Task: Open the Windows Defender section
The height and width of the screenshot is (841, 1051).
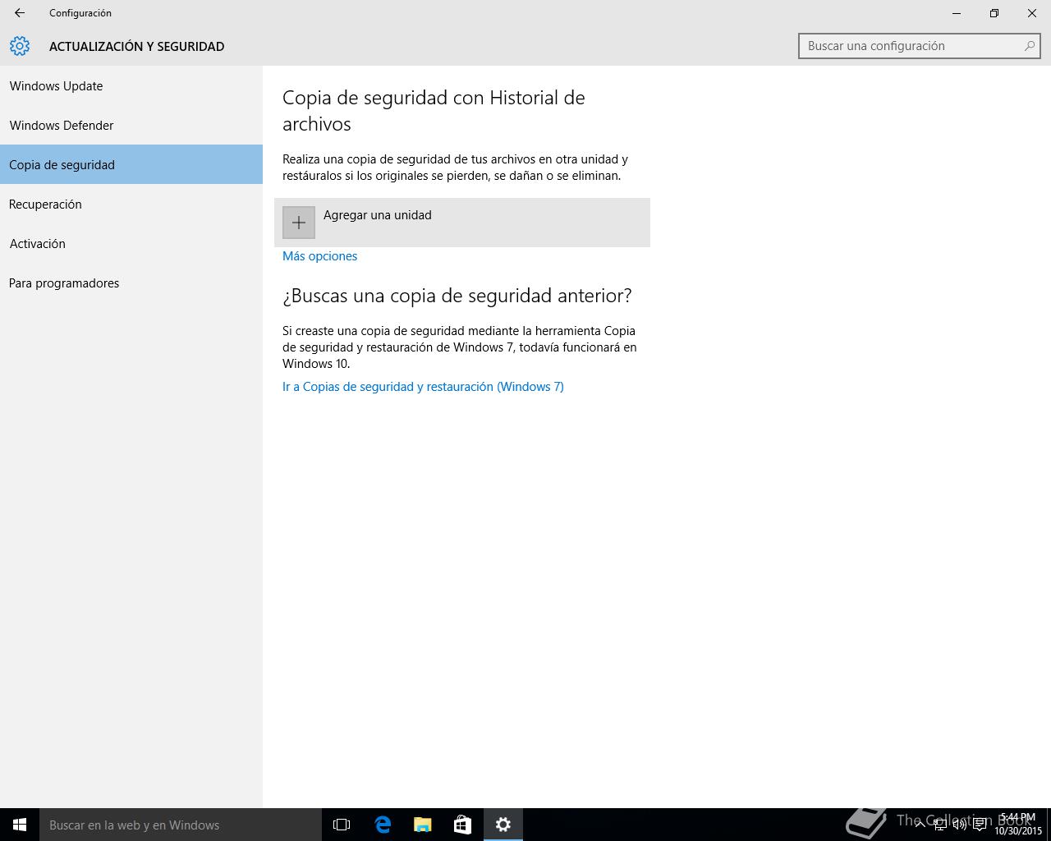Action: tap(131, 125)
